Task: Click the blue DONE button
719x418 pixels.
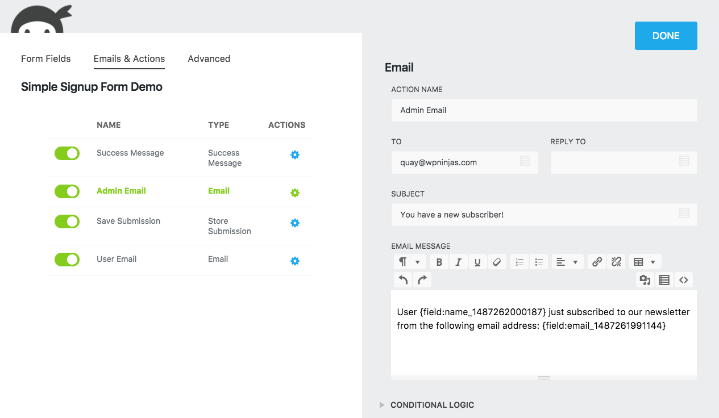Action: pos(666,36)
